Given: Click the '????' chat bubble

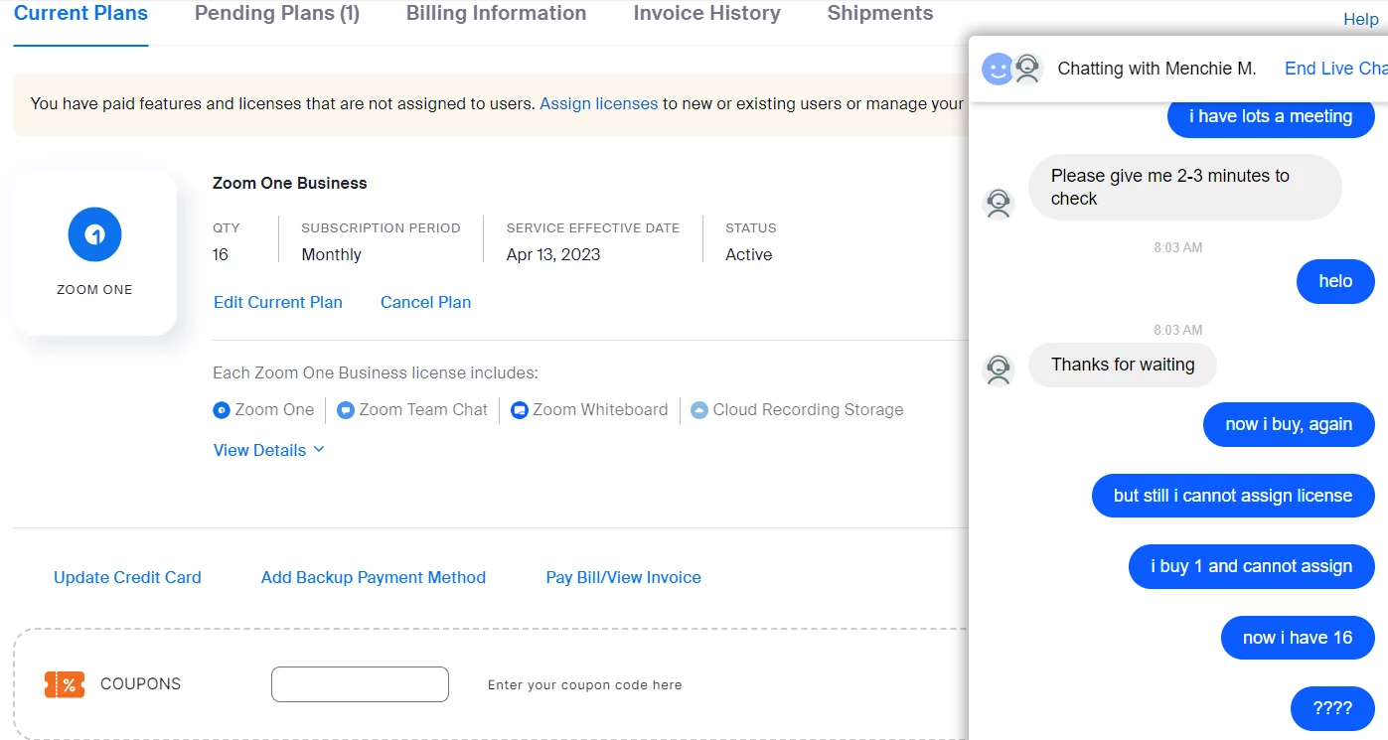Looking at the screenshot, I should tap(1332, 708).
